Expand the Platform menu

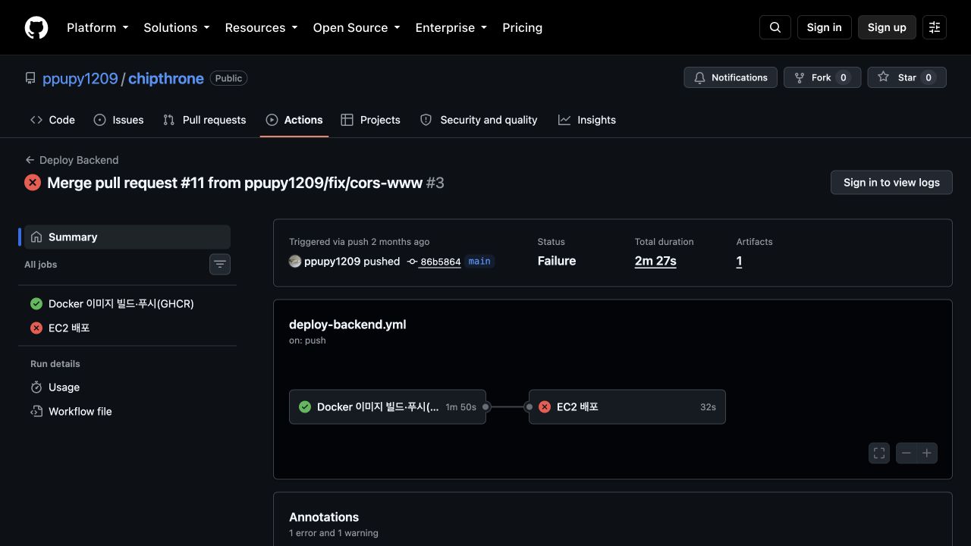tap(98, 27)
